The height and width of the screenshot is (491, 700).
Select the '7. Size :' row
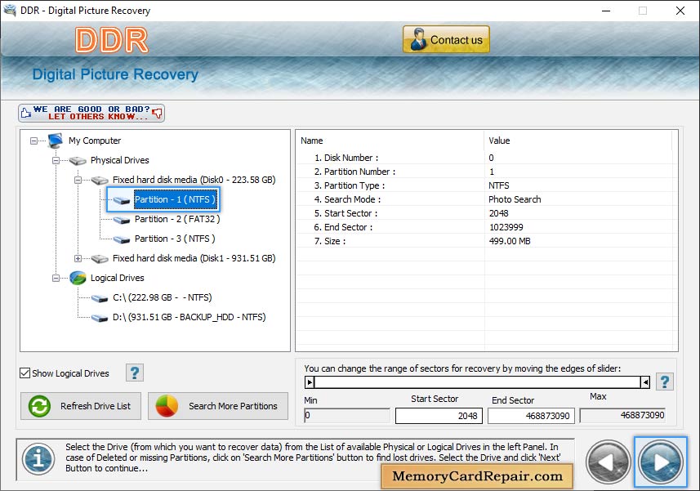coord(484,241)
